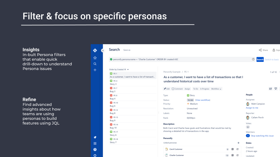The height and width of the screenshot is (157, 280).
Task: Select issue PE-4 Story 3
Action: coord(133,82)
